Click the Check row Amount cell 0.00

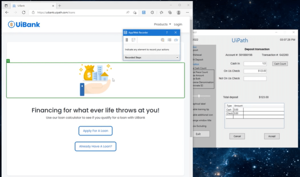point(238,113)
